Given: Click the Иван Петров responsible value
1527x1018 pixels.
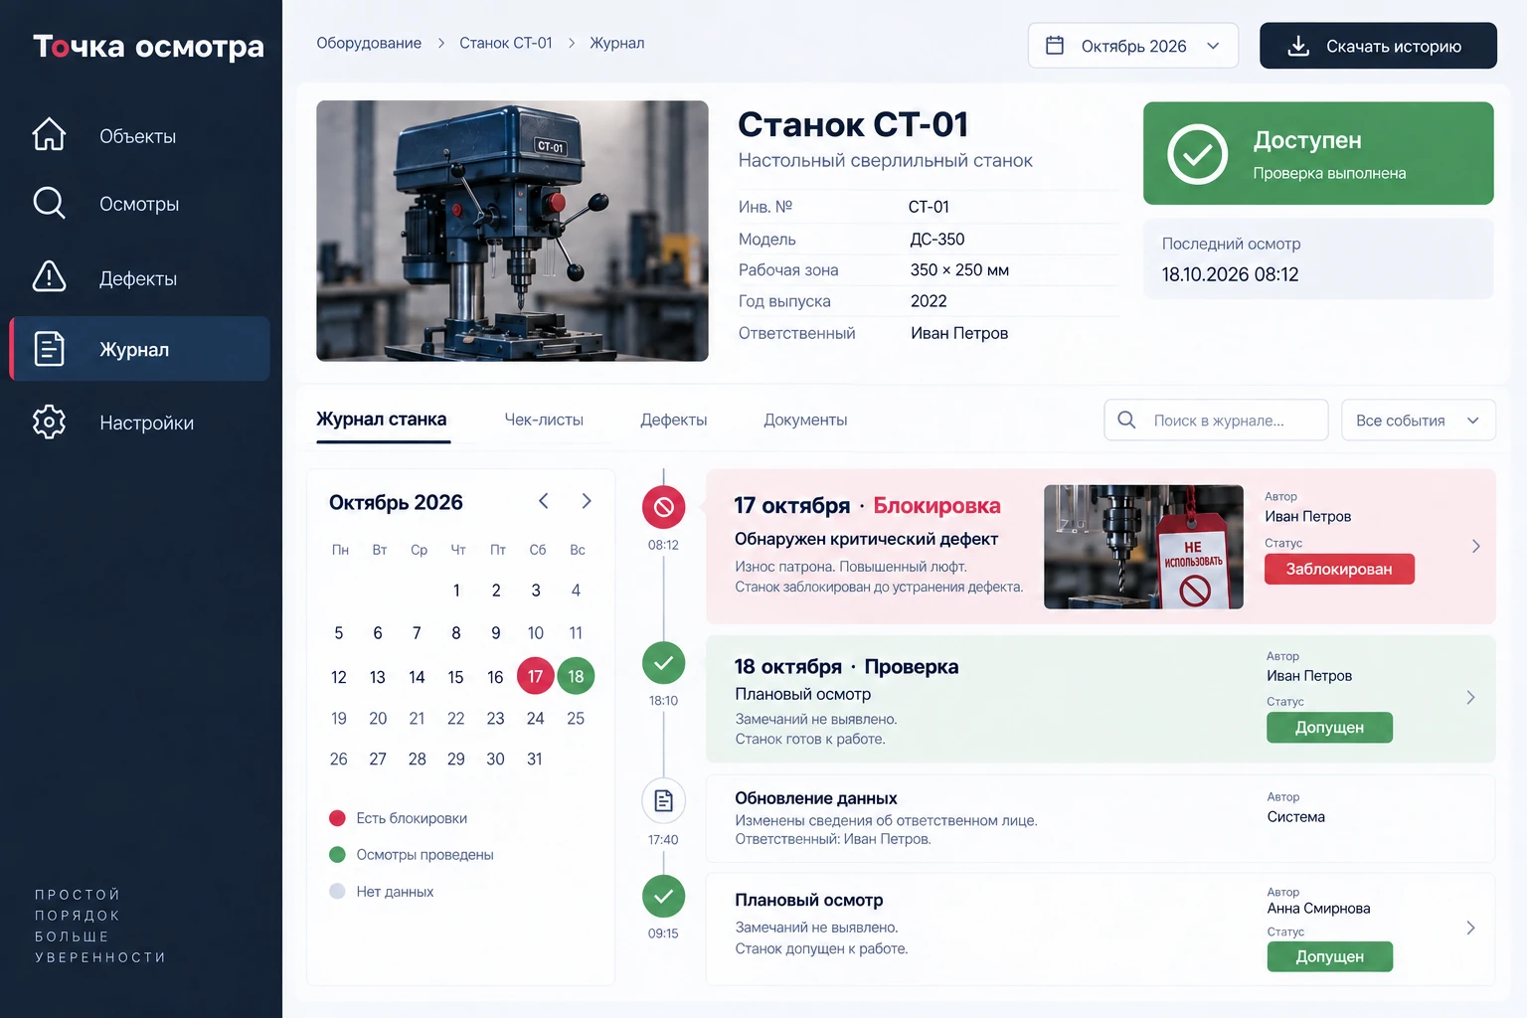Looking at the screenshot, I should pos(959,333).
